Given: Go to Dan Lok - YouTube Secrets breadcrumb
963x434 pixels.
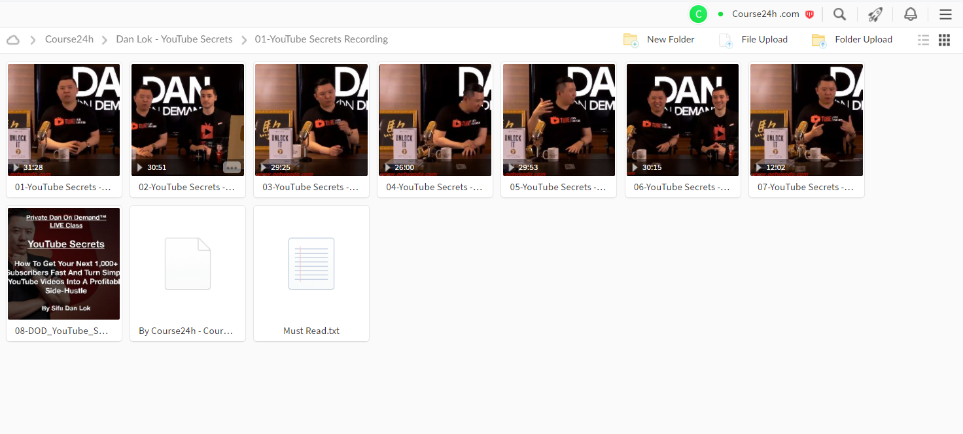Looking at the screenshot, I should point(174,39).
